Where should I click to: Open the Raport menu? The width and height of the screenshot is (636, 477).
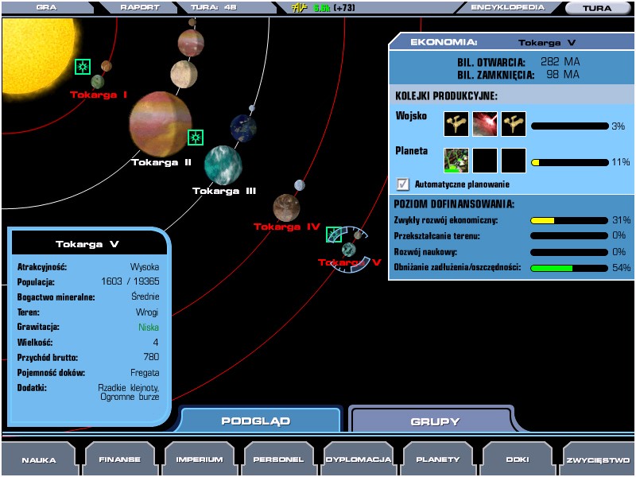coord(139,8)
